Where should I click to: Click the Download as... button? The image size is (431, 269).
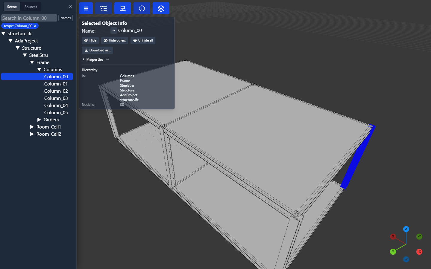click(x=97, y=50)
